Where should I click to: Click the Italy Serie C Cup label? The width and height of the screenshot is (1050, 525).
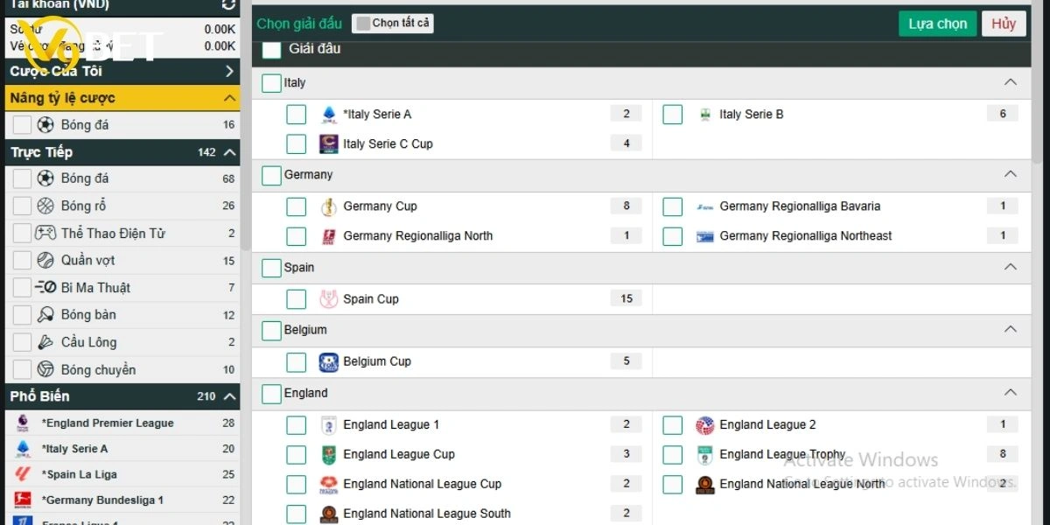pos(388,143)
